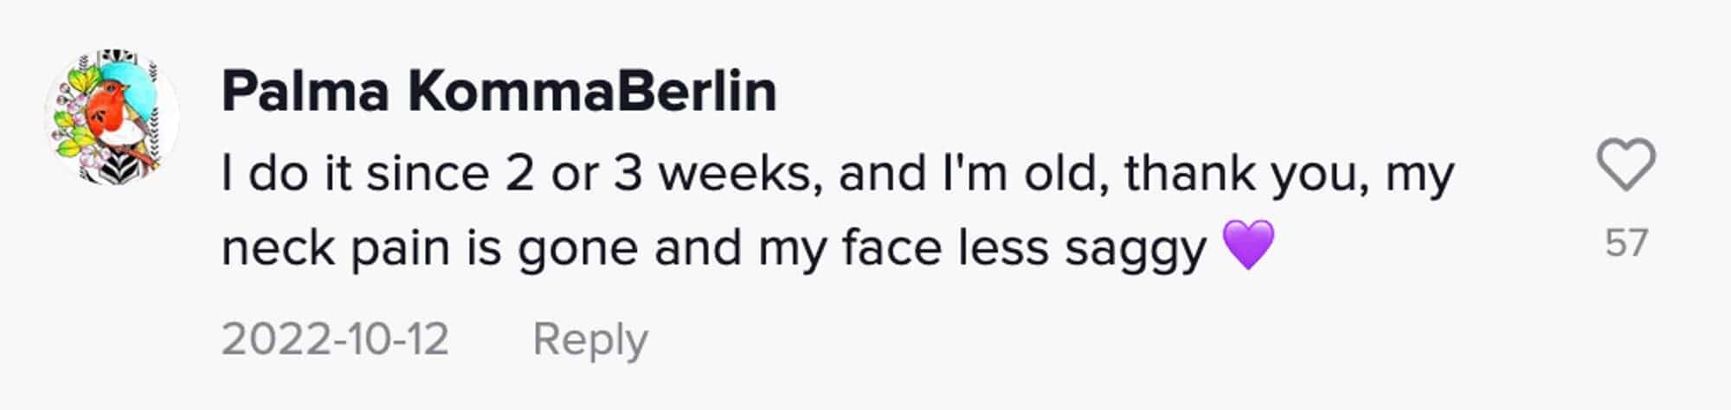Click the 2022-10-12 comment date
This screenshot has width=1731, height=410.
335,338
